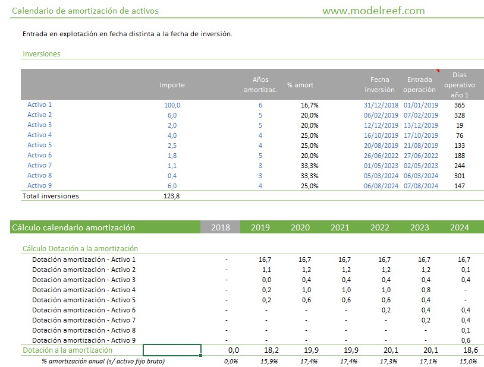Click the red comment marker on Entrada operación
This screenshot has height=367, width=484.
(x=438, y=71)
